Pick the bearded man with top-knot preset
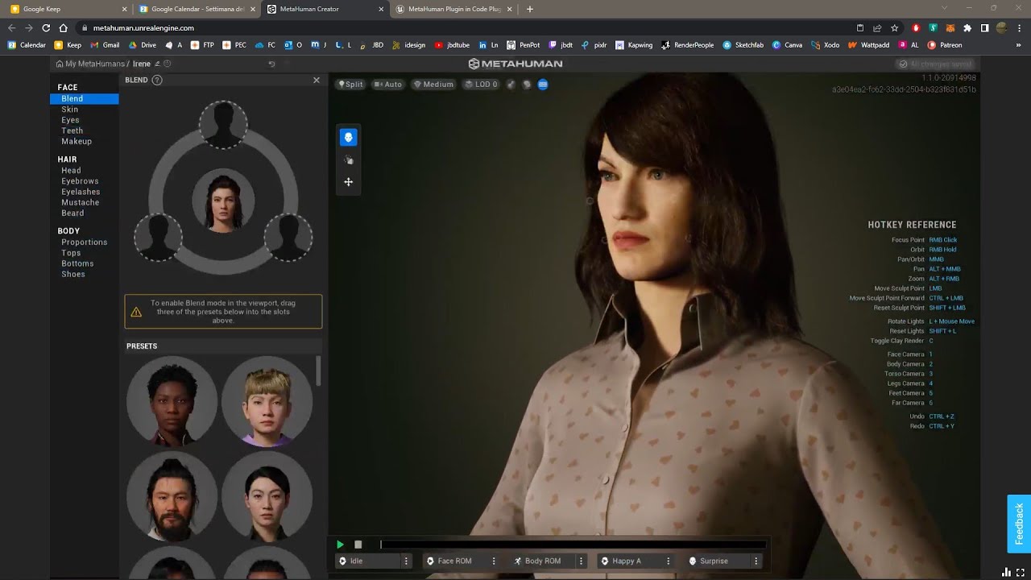Viewport: 1031px width, 580px height. (172, 496)
